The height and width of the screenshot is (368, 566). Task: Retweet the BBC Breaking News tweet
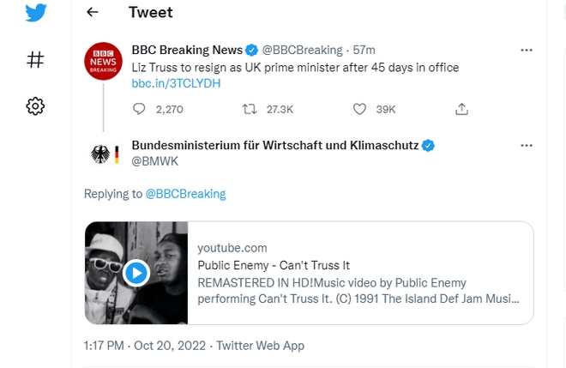(x=250, y=109)
